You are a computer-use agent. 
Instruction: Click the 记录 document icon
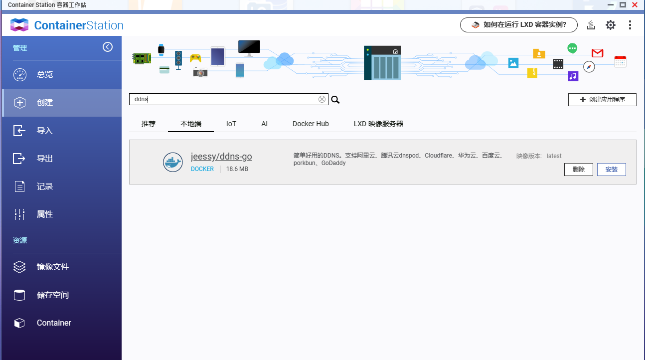point(19,187)
